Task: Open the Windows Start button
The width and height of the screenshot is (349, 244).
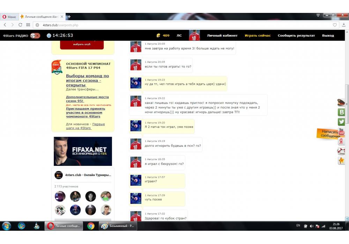Action: [6, 226]
